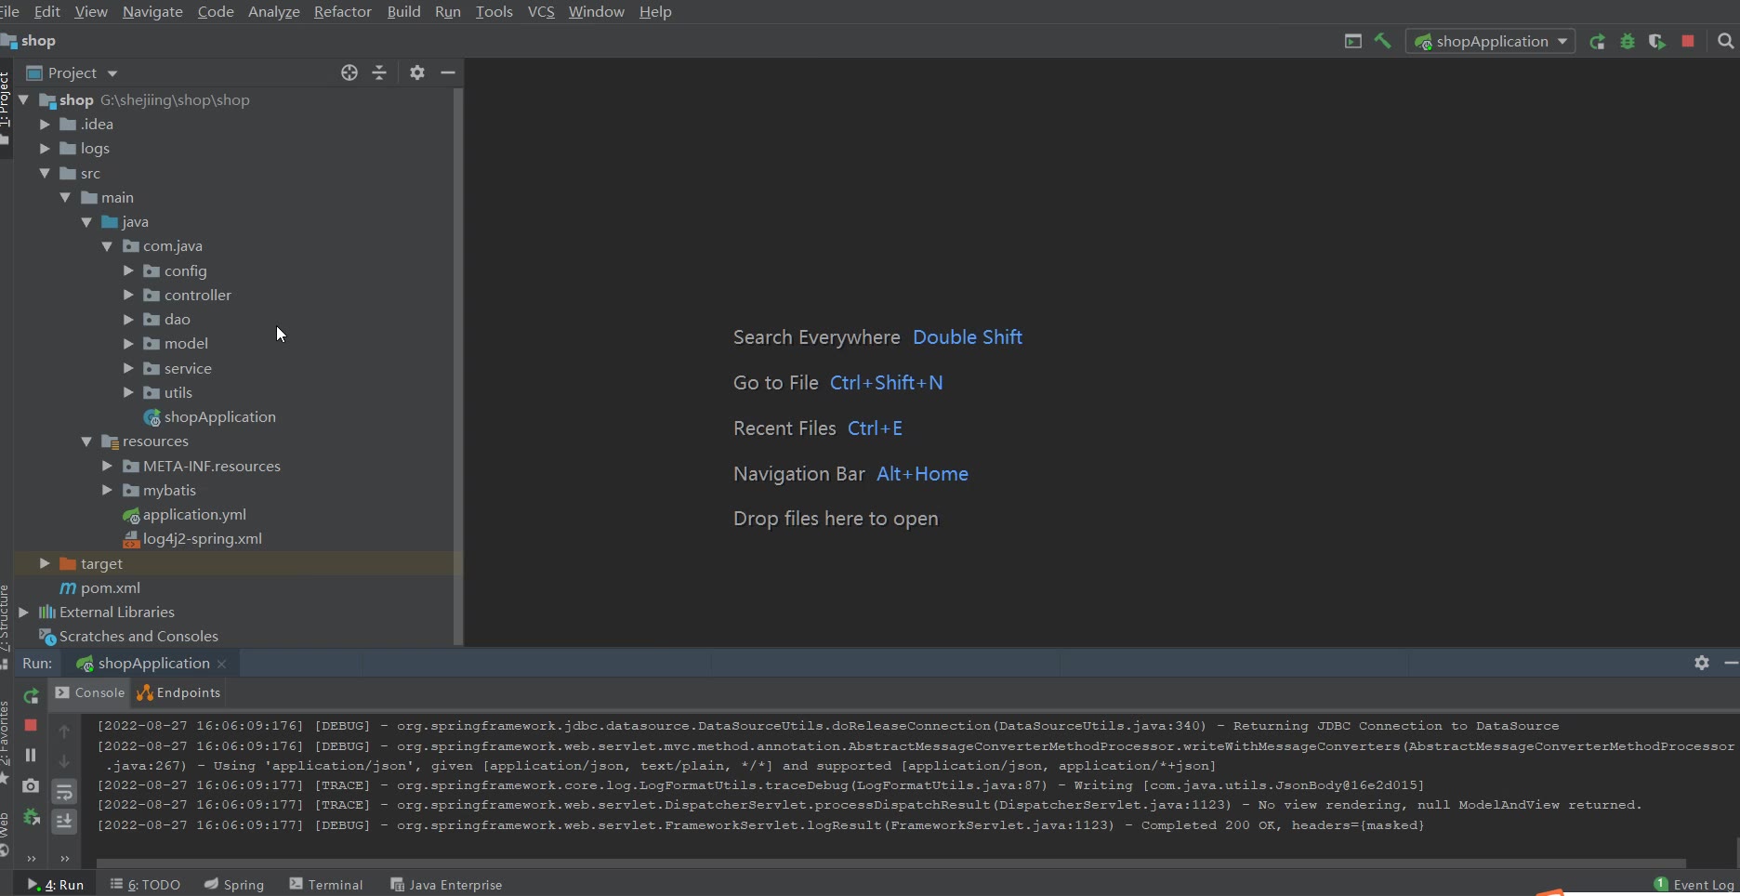
Task: Click the Project panel vertical scrollbar
Action: (x=457, y=366)
